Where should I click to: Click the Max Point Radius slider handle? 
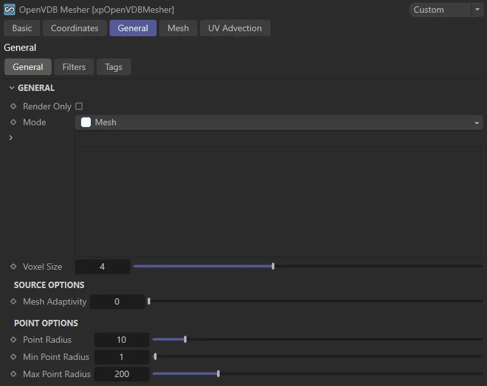(218, 374)
